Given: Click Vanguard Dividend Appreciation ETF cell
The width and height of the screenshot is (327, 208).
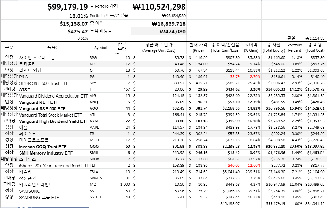Looking at the screenshot, I should click(53, 96).
